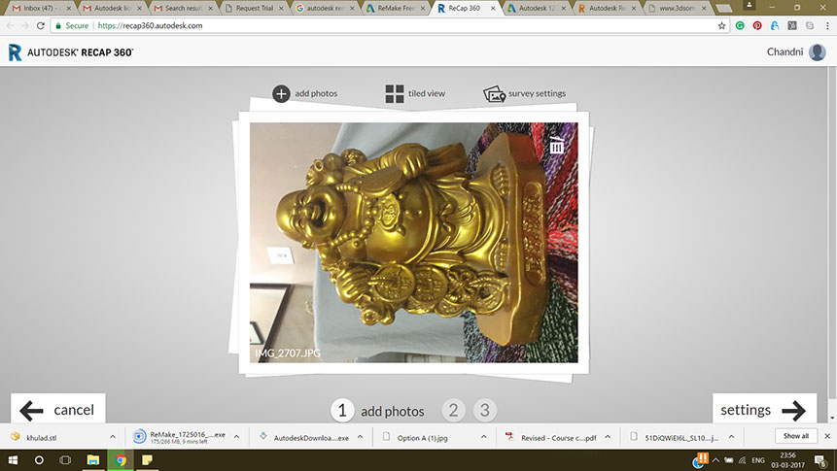
Task: Open Cortana search circle
Action: pyautogui.click(x=39, y=459)
